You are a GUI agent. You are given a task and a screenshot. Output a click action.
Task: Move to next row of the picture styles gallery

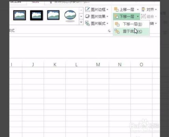point(81,16)
